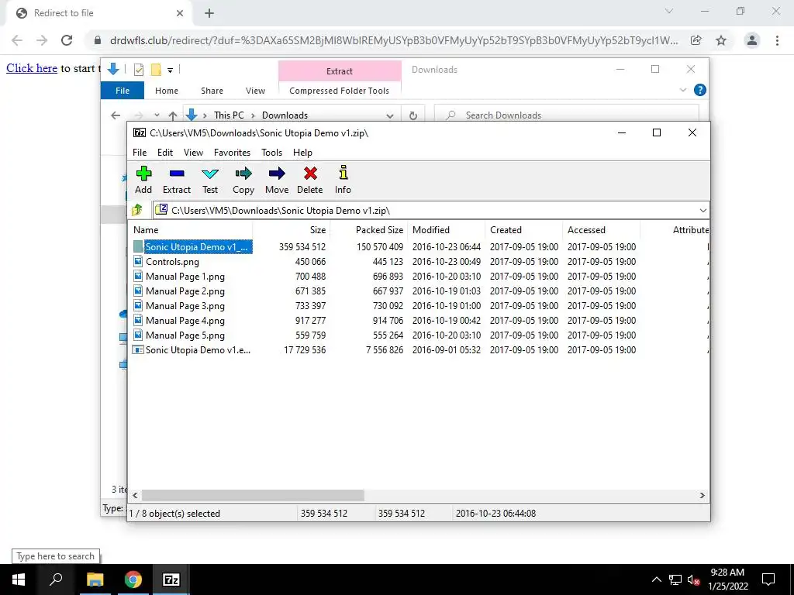The height and width of the screenshot is (595, 794).
Task: Click Chrome share page icon
Action: tap(696, 40)
